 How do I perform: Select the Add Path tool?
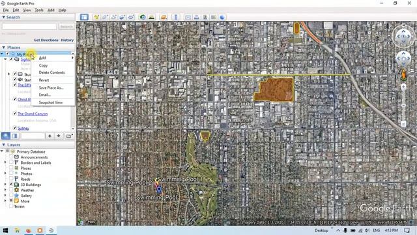[x=113, y=18]
